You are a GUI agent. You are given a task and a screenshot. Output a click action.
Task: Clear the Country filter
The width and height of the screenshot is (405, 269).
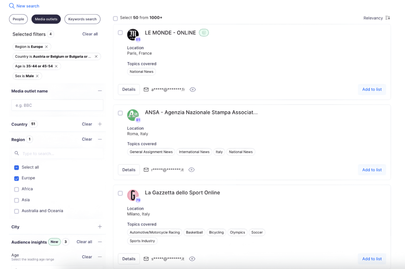(87, 124)
